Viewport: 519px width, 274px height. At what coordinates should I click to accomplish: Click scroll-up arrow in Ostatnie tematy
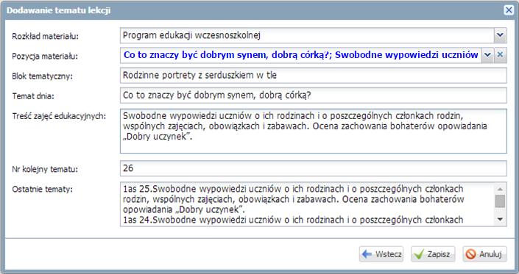click(500, 189)
